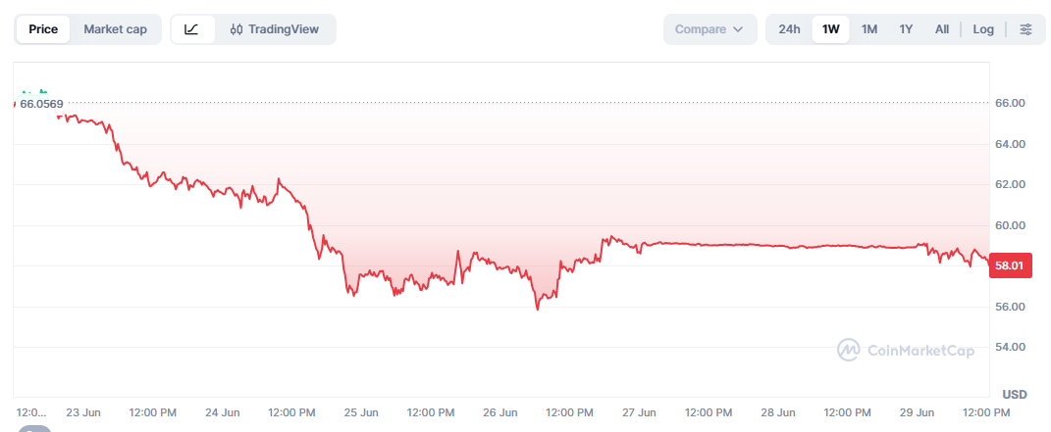Click the TradingView candlestick icon
The height and width of the screenshot is (432, 1051).
point(236,29)
